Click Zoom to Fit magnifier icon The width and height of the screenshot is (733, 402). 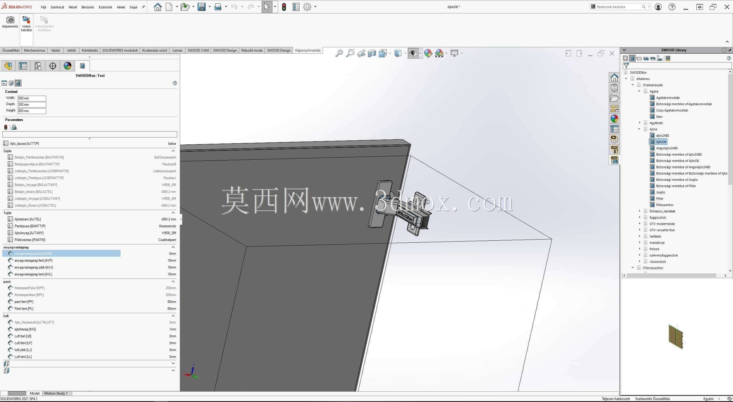(x=339, y=53)
